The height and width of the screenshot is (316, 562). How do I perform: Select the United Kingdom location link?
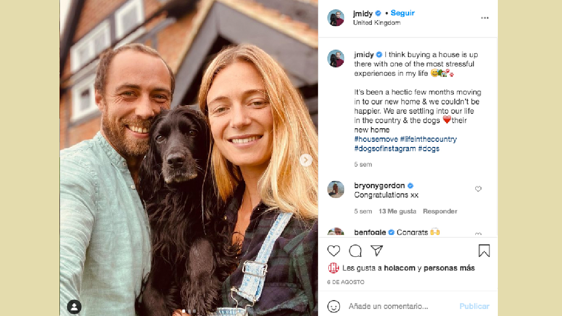pos(377,22)
